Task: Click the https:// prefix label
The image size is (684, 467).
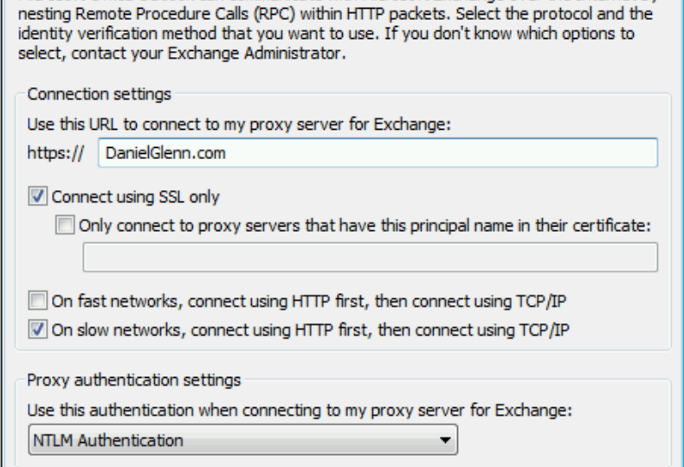Action: [x=55, y=153]
